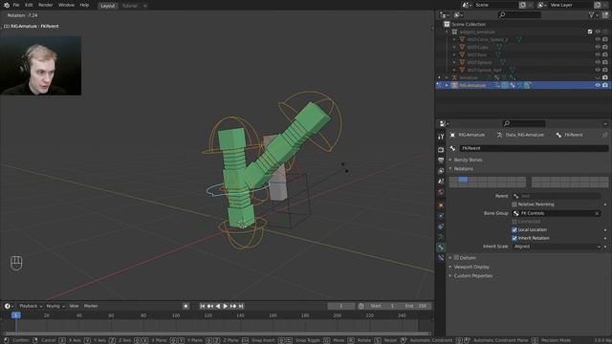
Task: Open the Window menu
Action: 66,5
